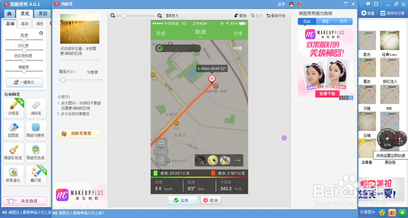This screenshot has width=408, height=218.
Task: Select the 局部变色笔 color change pen
Action: tap(36, 153)
